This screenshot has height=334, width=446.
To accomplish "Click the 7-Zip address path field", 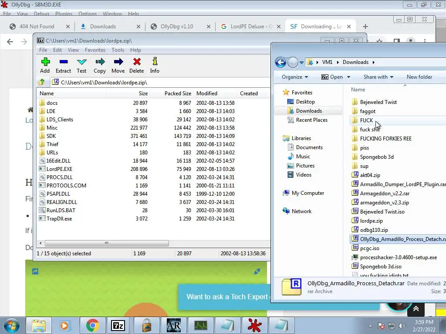I will click(160, 82).
